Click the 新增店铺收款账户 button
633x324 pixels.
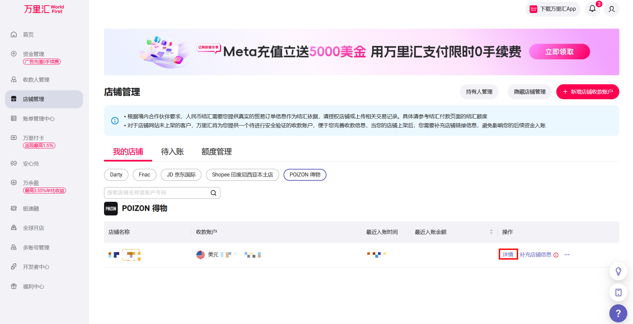point(588,92)
